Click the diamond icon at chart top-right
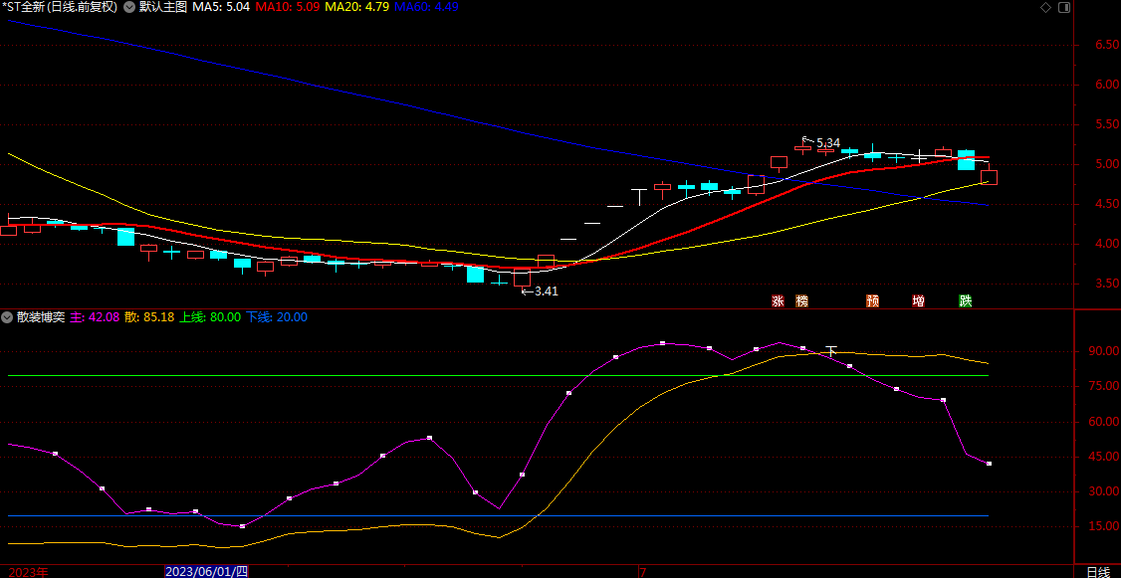This screenshot has height=578, width=1121. click(x=1045, y=7)
